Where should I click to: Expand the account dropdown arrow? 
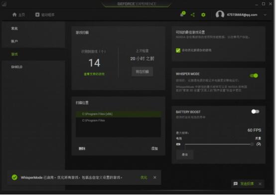click(265, 15)
